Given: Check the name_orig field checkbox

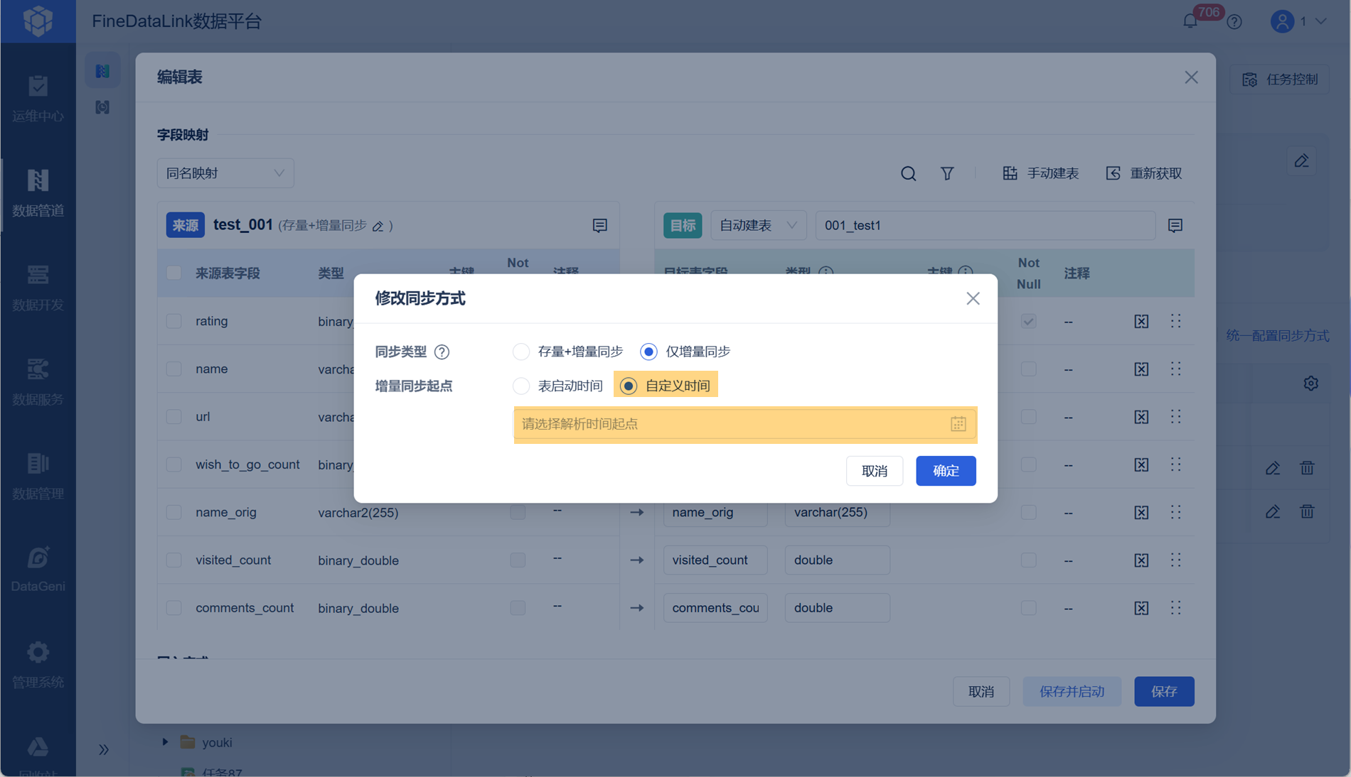Looking at the screenshot, I should 173,512.
